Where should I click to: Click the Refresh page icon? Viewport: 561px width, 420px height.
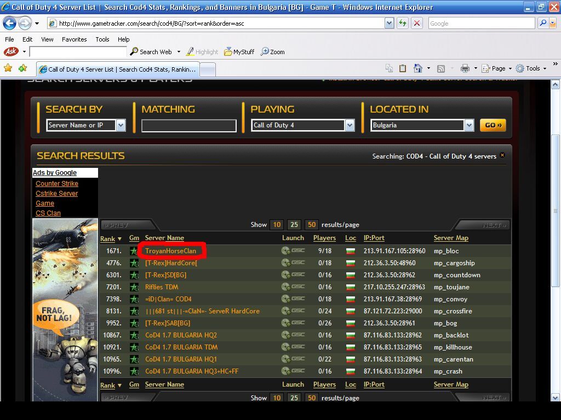click(403, 24)
